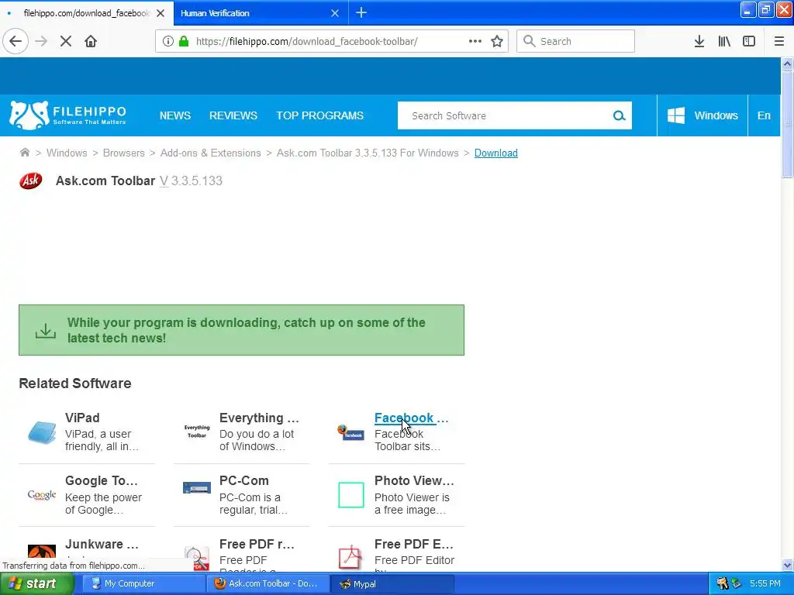Click the Everything Toolbar thumbnail
The image size is (794, 595).
(x=197, y=432)
